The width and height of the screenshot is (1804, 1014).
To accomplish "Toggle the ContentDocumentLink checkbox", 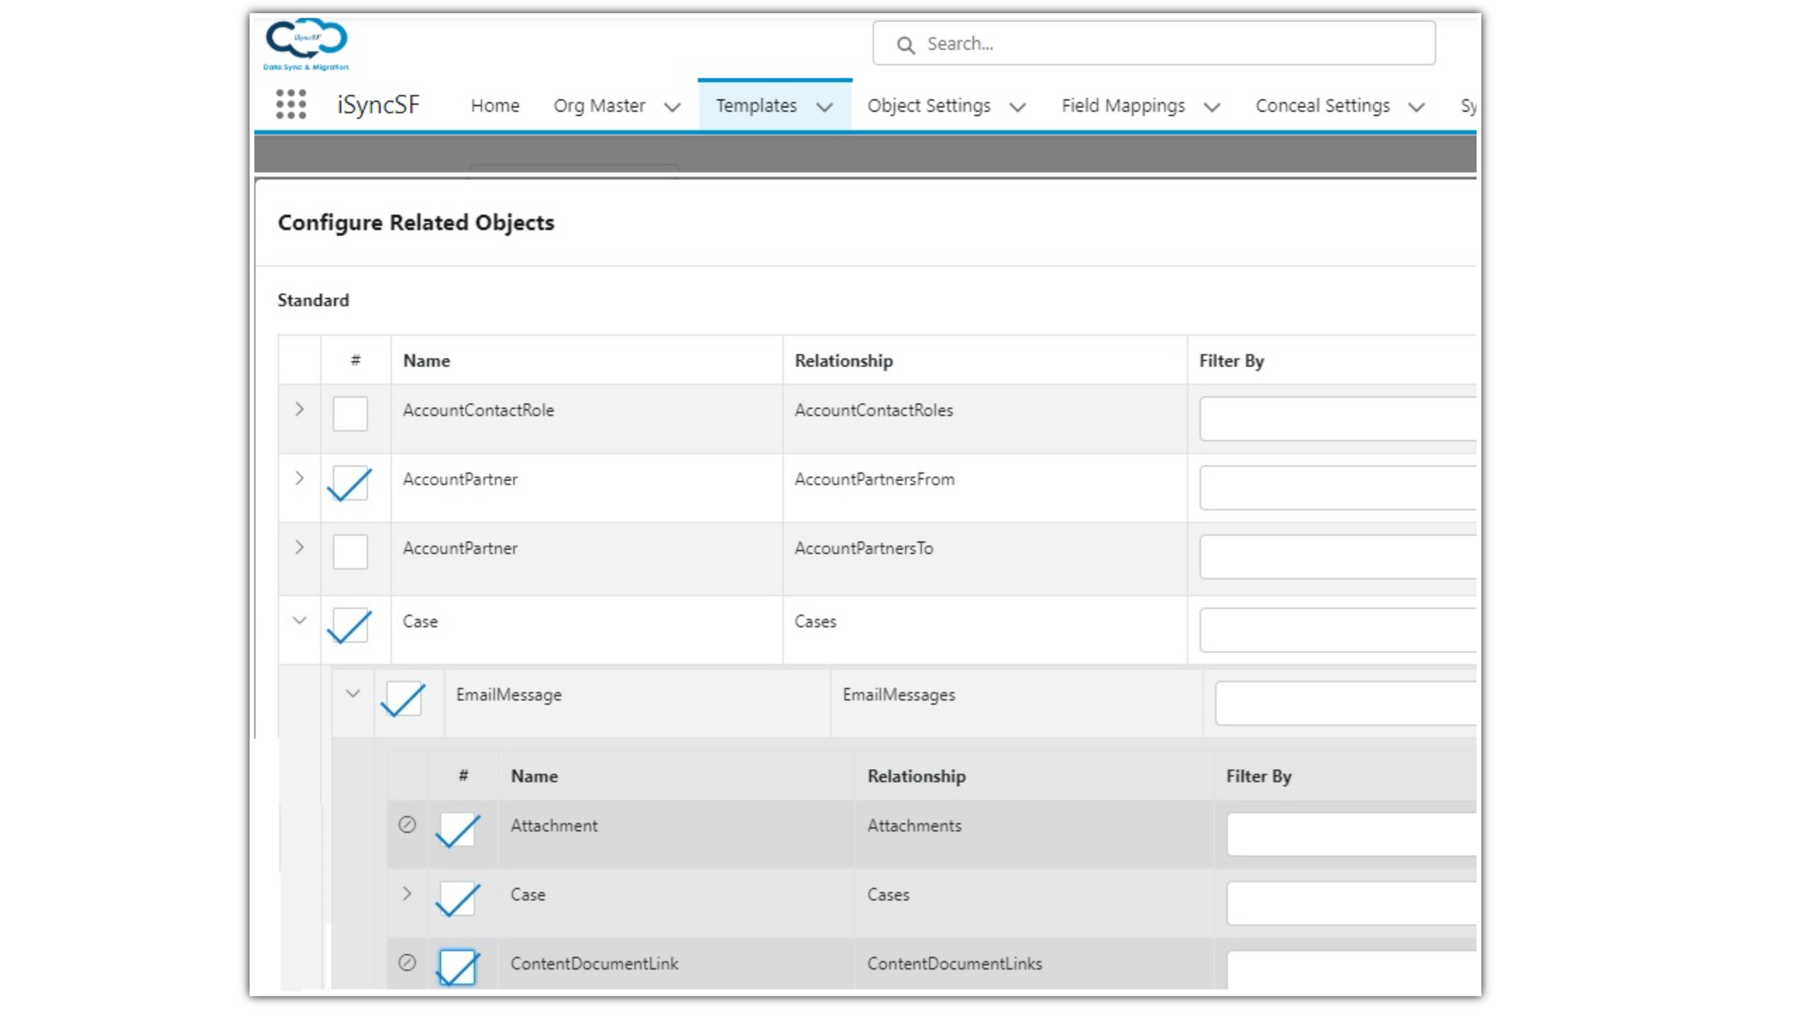I will coord(457,967).
